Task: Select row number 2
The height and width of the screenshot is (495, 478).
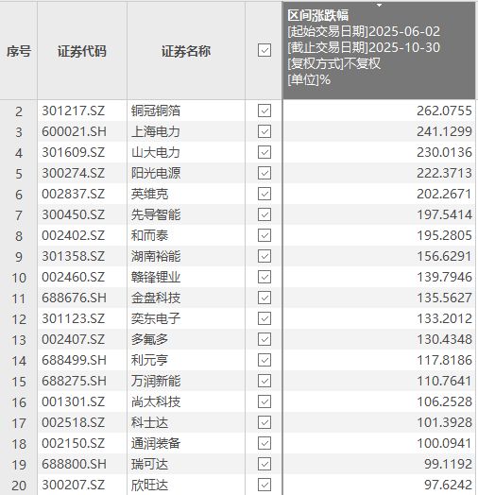Action: coord(19,111)
